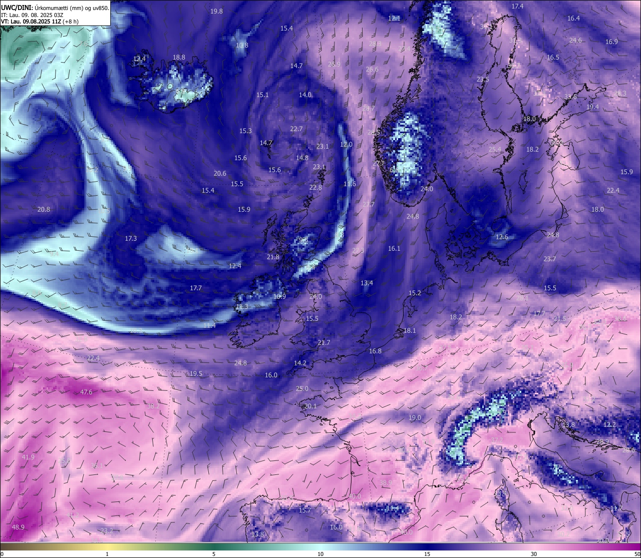Click the 25.0 value label
The image size is (641, 558).
[x=302, y=388]
